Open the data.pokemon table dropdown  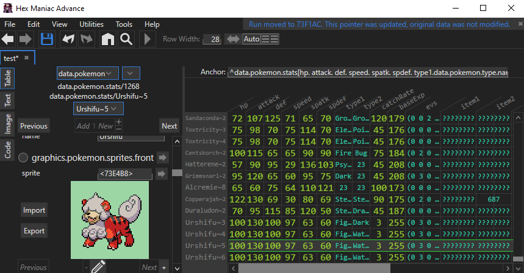click(x=88, y=73)
